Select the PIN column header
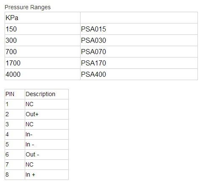Viewport: 213px width, 185px height. point(15,94)
